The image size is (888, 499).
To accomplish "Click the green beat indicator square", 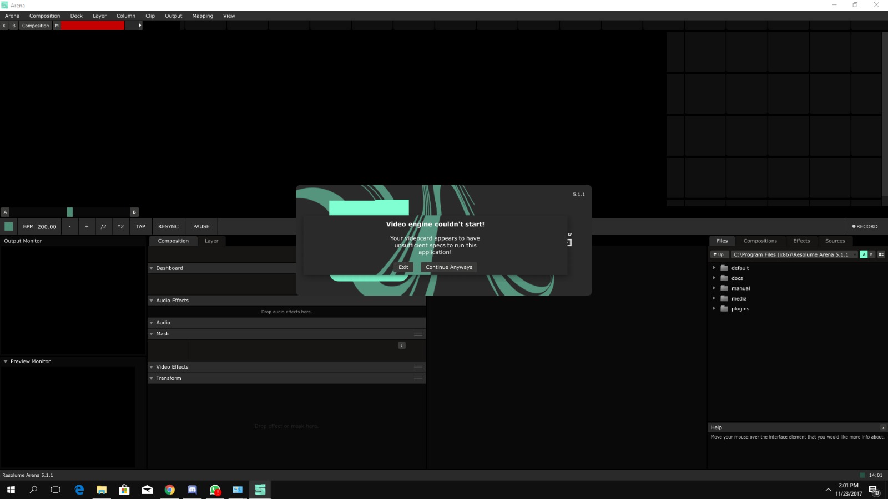I will click(9, 226).
